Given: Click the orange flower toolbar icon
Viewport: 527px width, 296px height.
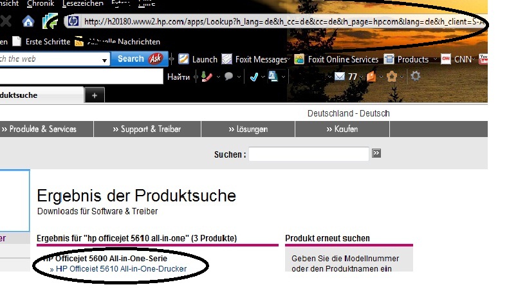Looking at the screenshot, I should coord(392,77).
